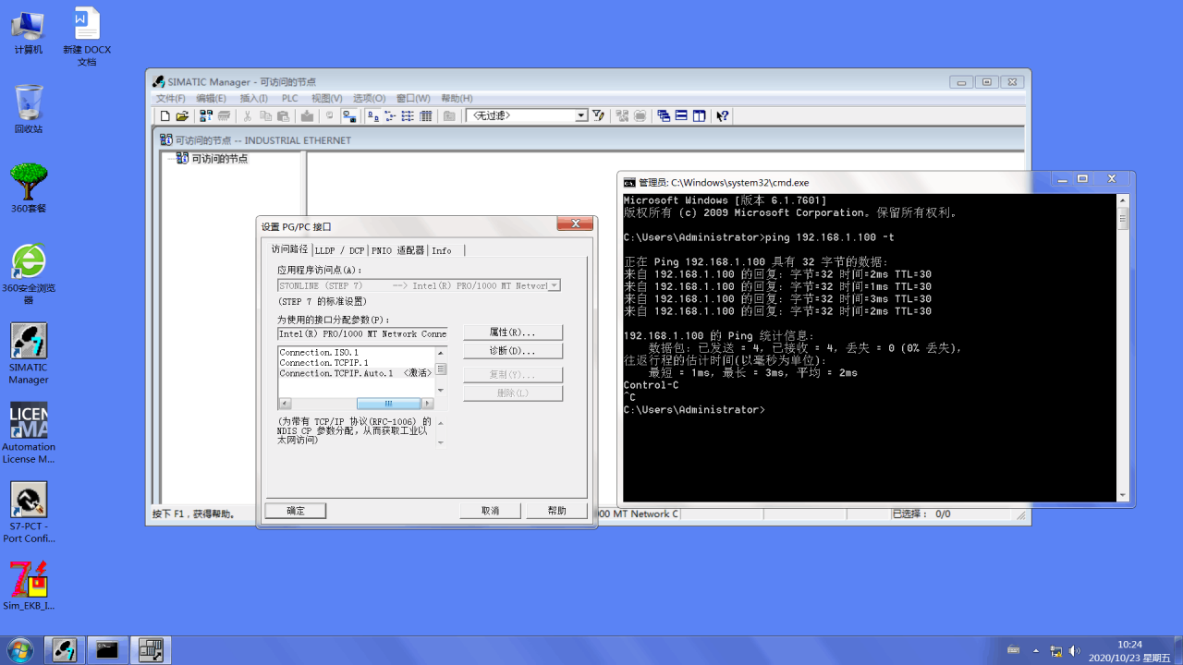Image resolution: width=1183 pixels, height=665 pixels.
Task: Click the Copy toolbar icon
Action: (x=265, y=115)
